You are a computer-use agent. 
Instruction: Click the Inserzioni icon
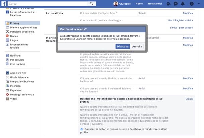[x=7, y=86]
